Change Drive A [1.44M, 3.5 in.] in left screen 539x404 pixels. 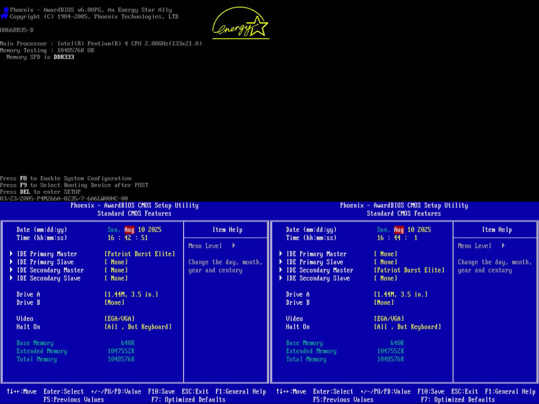tap(131, 294)
